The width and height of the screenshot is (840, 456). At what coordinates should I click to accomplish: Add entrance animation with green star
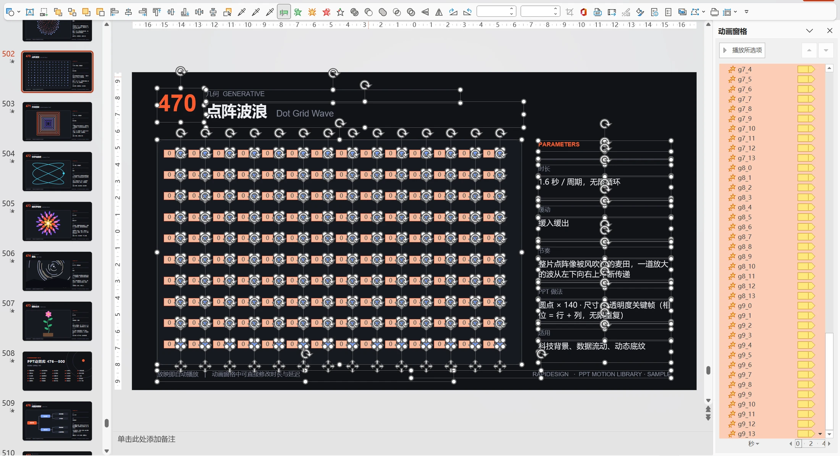pos(298,12)
